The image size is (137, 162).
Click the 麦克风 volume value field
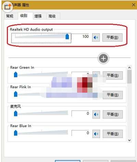click(x=80, y=114)
